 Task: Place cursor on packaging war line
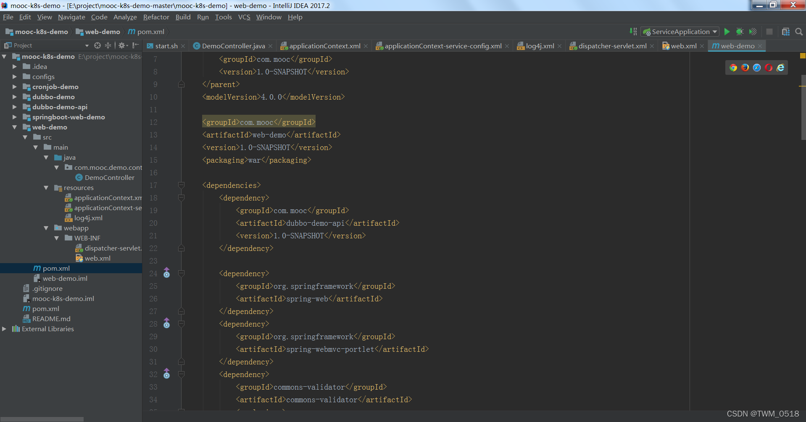(257, 160)
